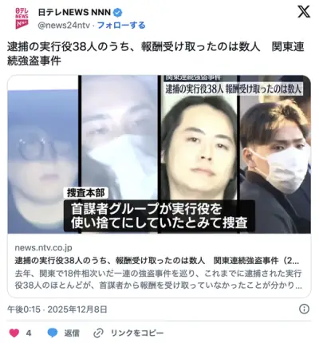Click the 日テレNEWS NNN profile avatar
This screenshot has height=343, width=319.
(22, 18)
